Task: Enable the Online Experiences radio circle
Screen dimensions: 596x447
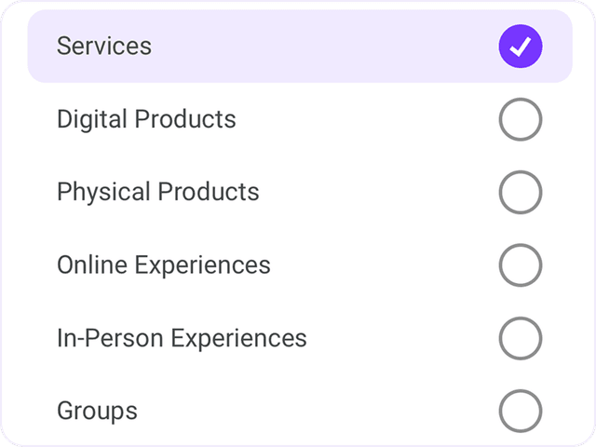Action: pos(520,264)
